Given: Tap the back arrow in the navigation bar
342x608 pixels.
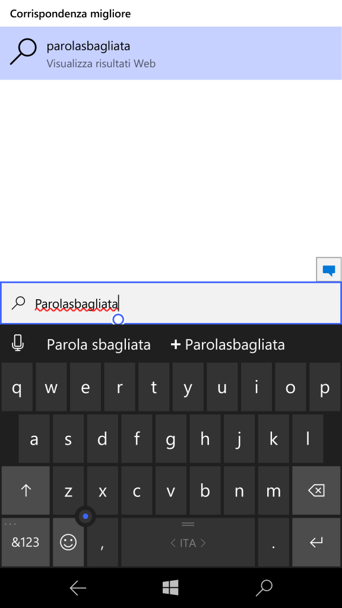Looking at the screenshot, I should coord(78,588).
